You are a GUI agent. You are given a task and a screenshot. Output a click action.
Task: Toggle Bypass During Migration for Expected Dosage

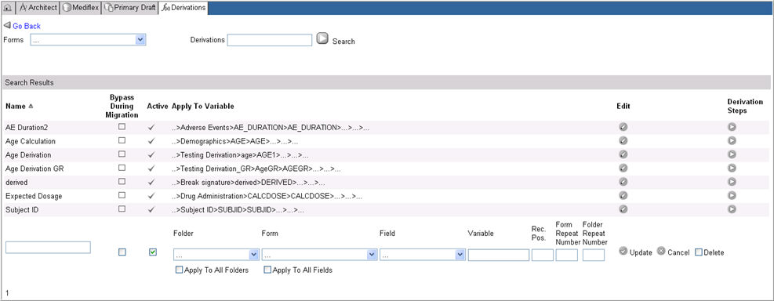[122, 195]
